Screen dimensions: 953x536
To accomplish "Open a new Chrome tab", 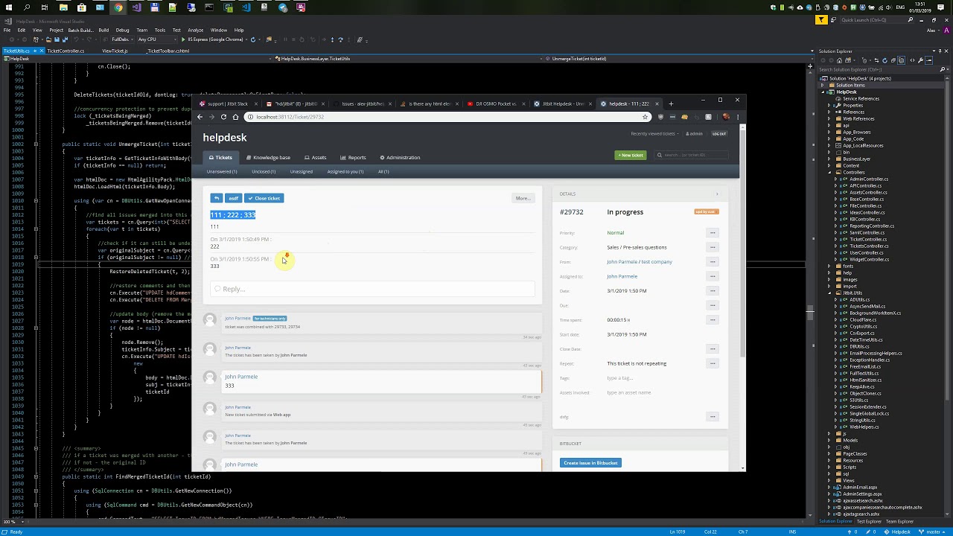I will 671,103.
